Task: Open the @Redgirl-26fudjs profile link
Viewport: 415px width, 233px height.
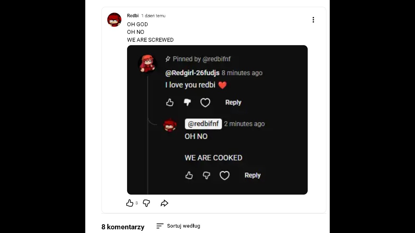Action: point(192,73)
